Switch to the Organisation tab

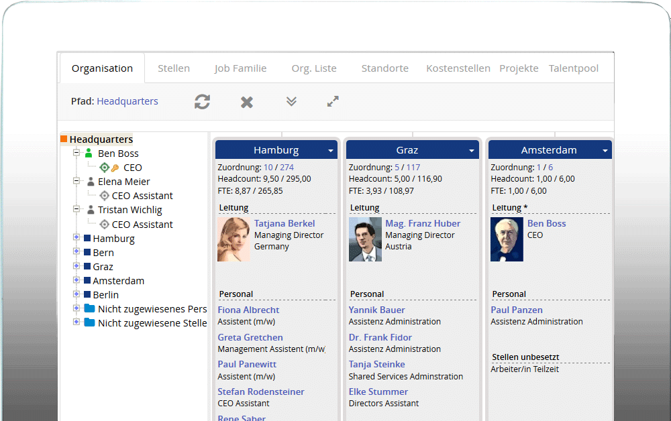[x=102, y=68]
